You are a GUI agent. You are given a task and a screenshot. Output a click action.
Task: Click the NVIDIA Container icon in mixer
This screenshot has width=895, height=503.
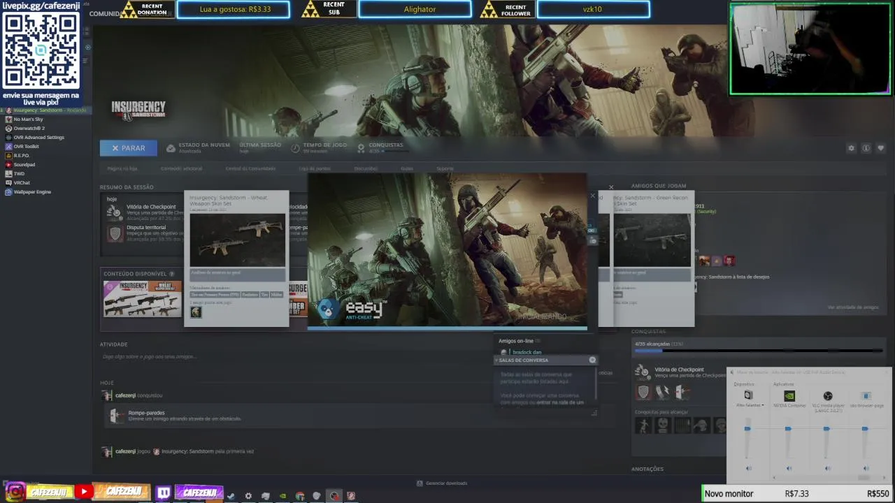click(x=789, y=395)
